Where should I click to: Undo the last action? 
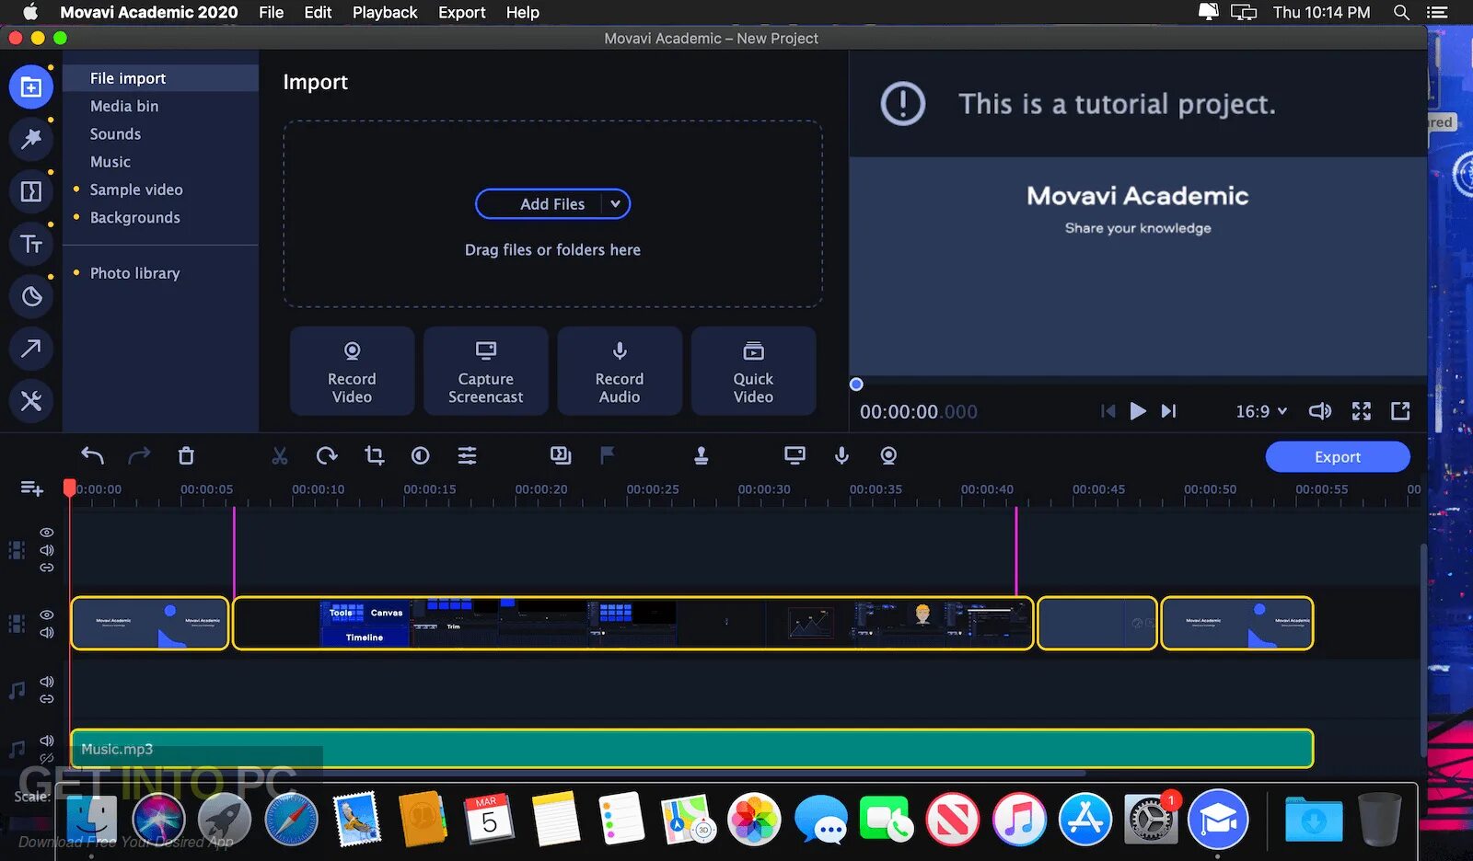(92, 455)
